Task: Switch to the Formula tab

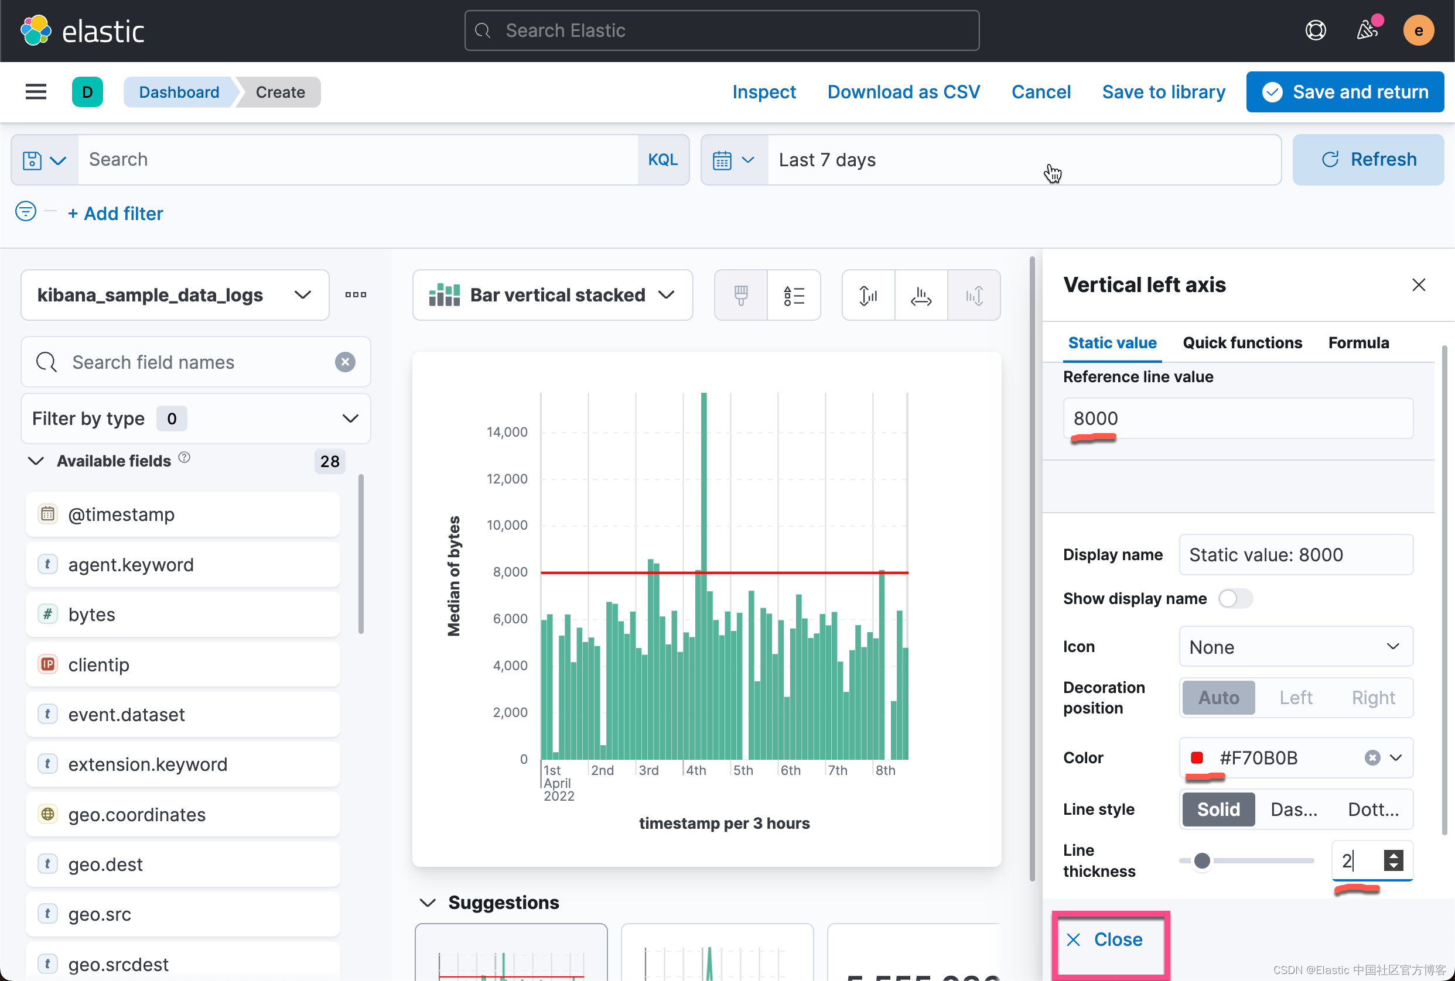Action: [1358, 343]
